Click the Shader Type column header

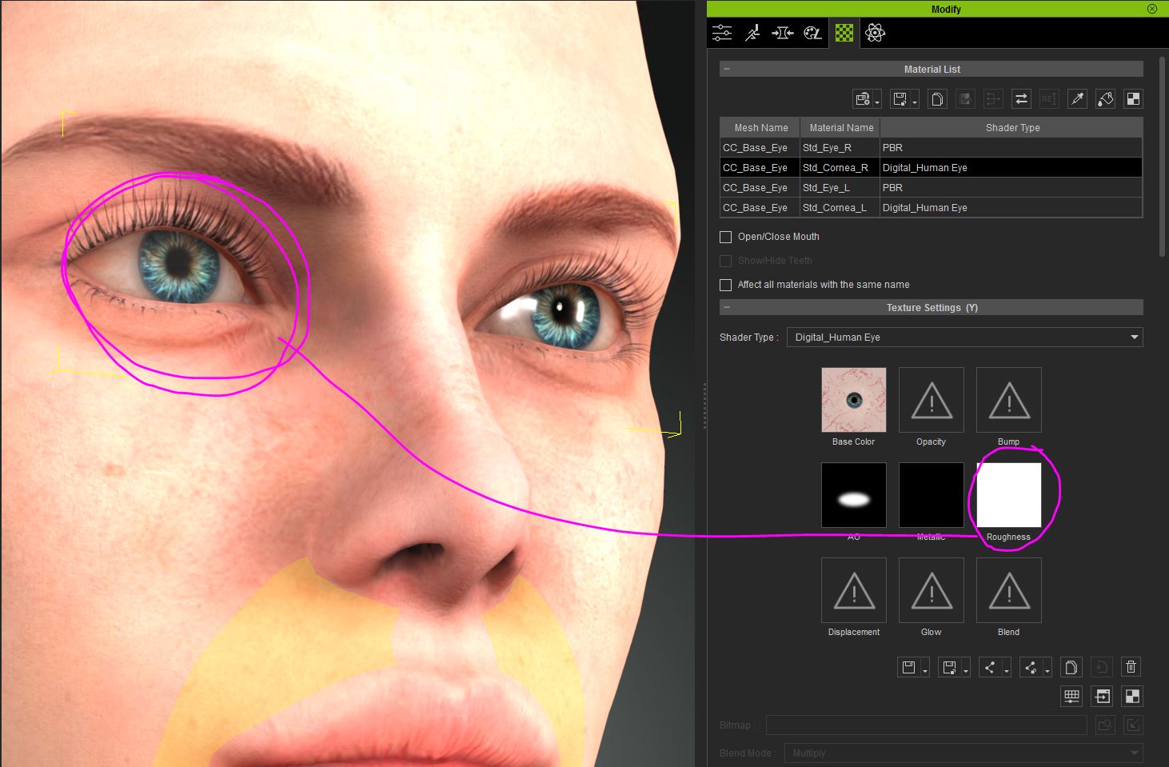1011,127
